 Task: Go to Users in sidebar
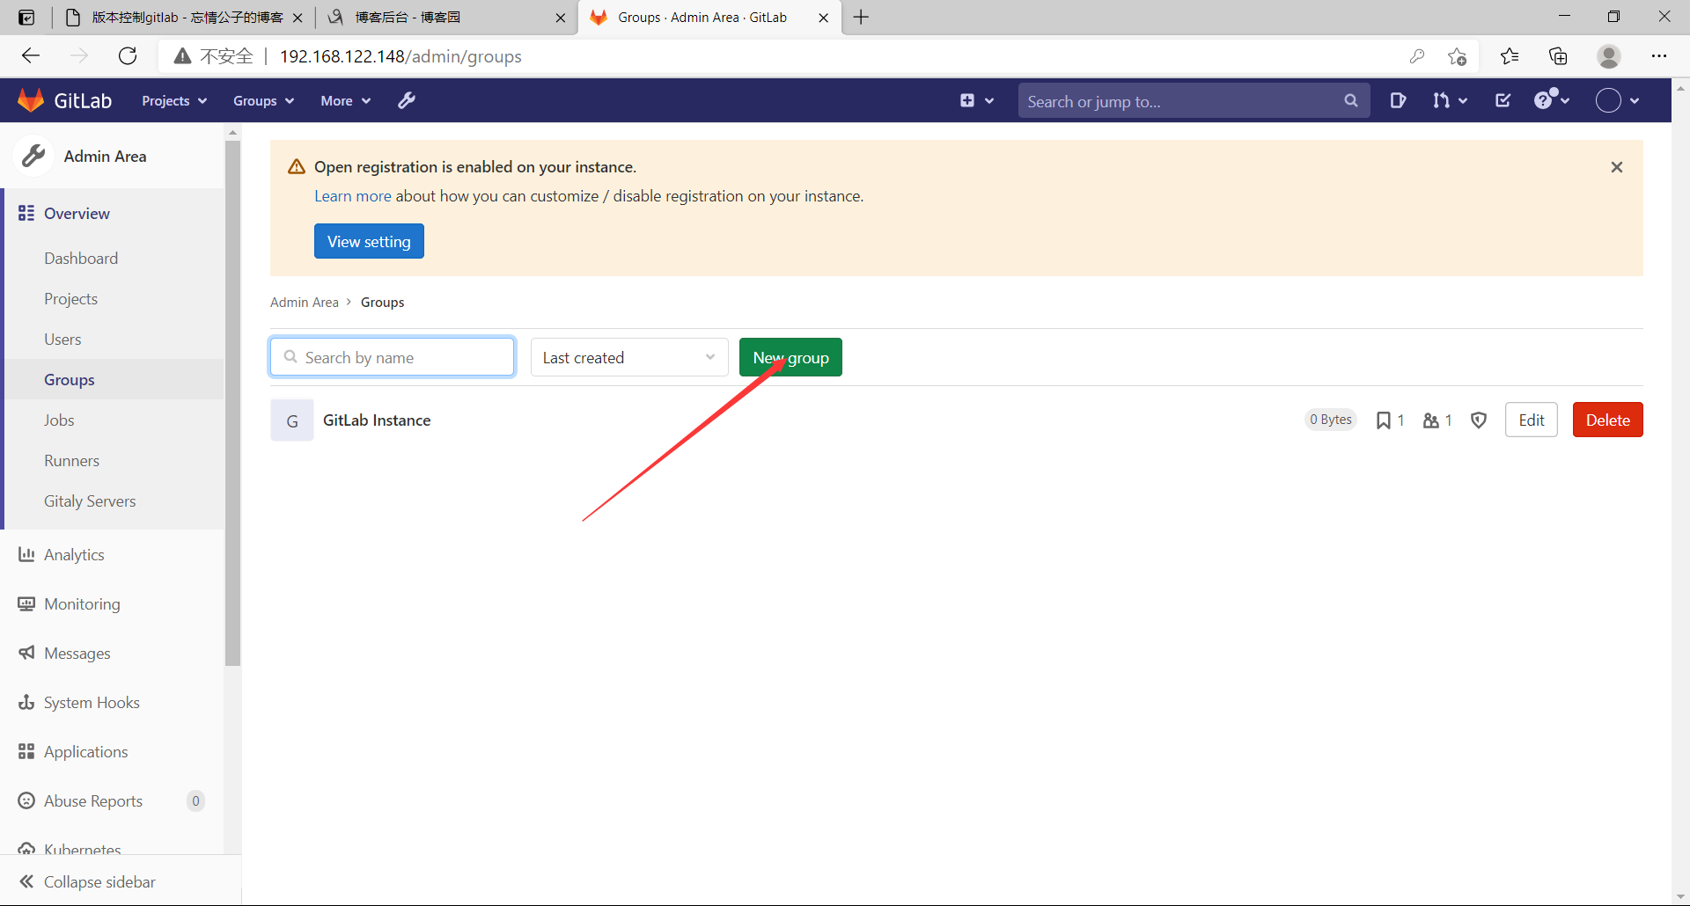[62, 340]
